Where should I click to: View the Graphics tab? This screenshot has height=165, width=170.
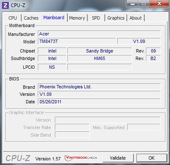coord(116,18)
